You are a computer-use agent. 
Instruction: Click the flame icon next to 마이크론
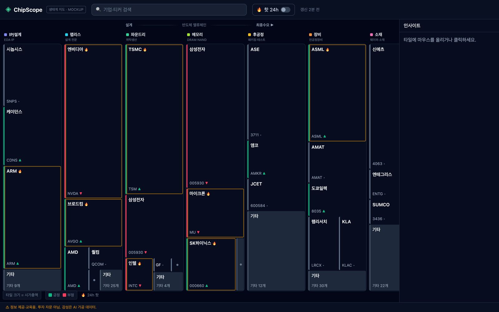[208, 194]
